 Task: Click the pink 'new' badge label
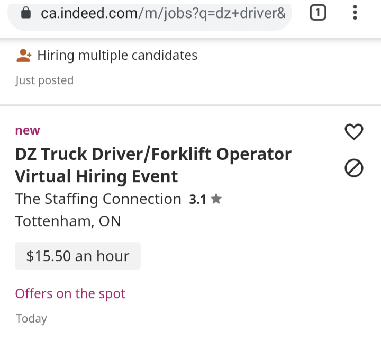click(28, 131)
